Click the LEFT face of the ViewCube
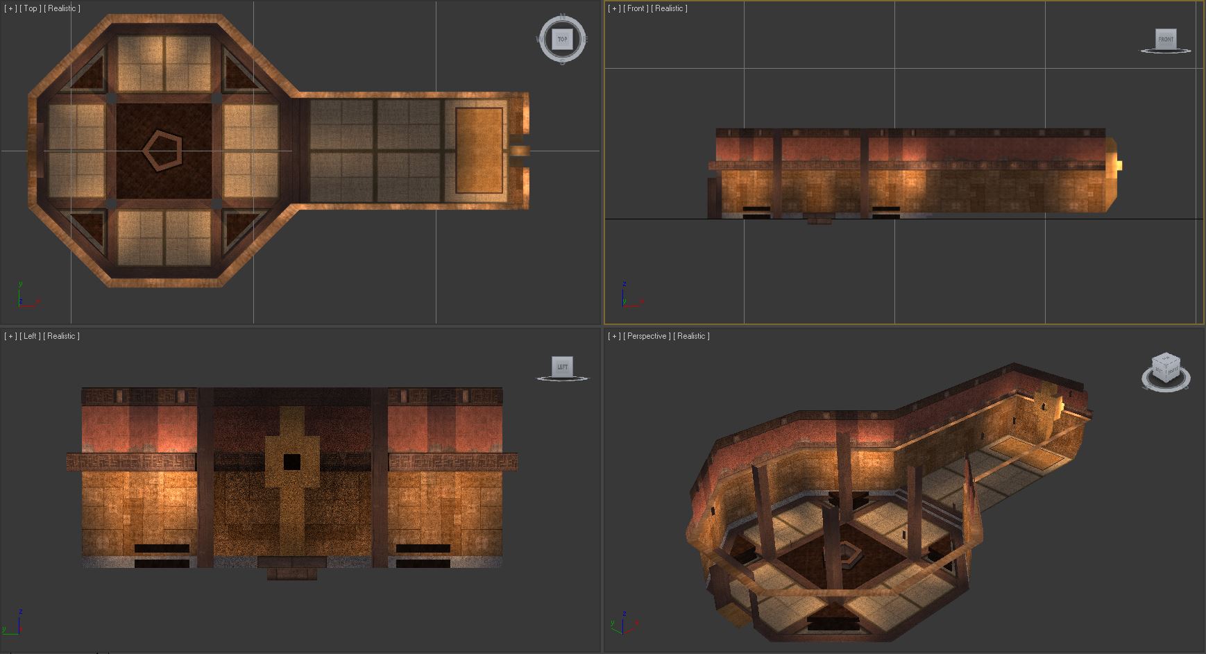1206x654 pixels. point(562,367)
